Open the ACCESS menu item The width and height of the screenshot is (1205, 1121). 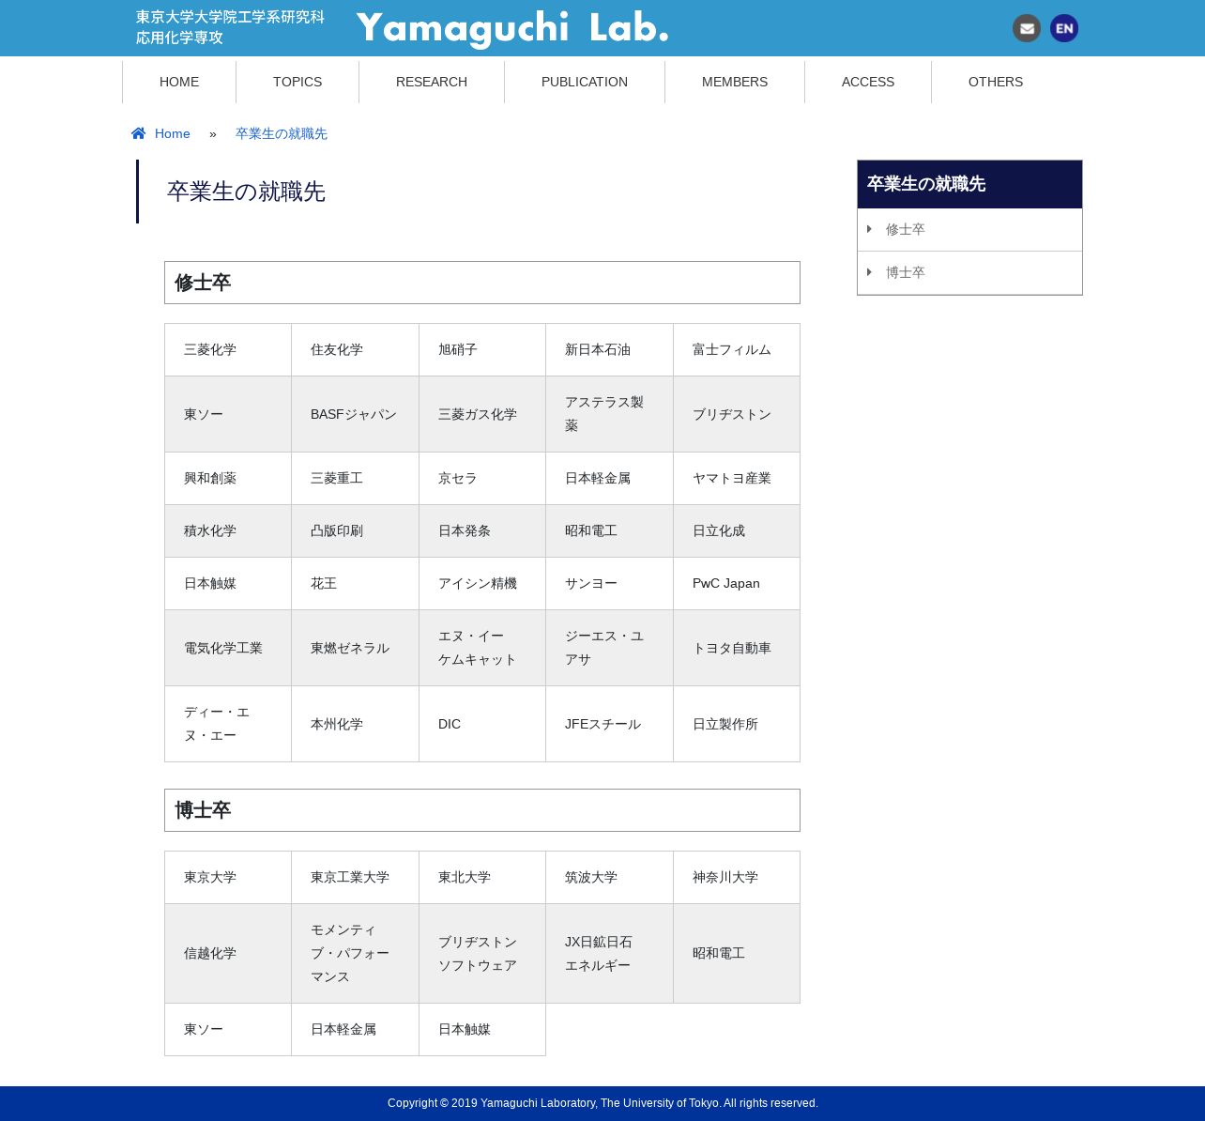pyautogui.click(x=868, y=82)
